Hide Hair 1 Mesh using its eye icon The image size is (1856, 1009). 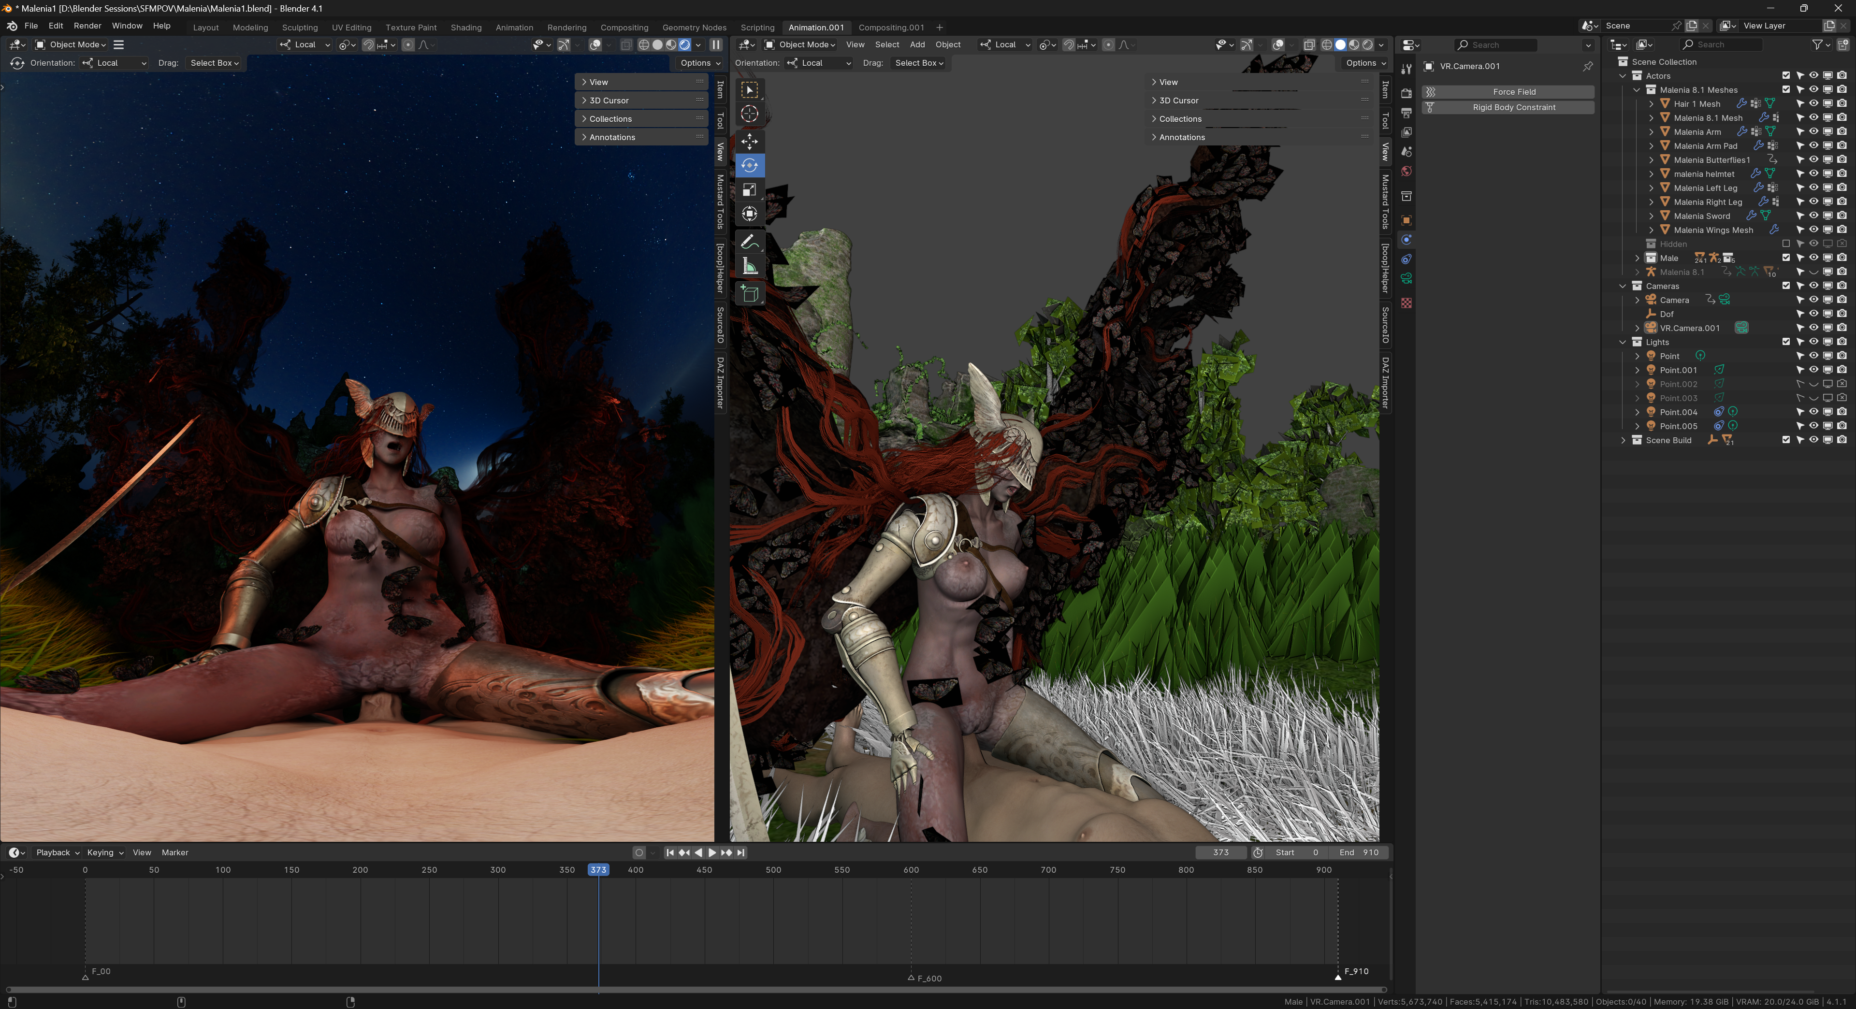pos(1813,104)
